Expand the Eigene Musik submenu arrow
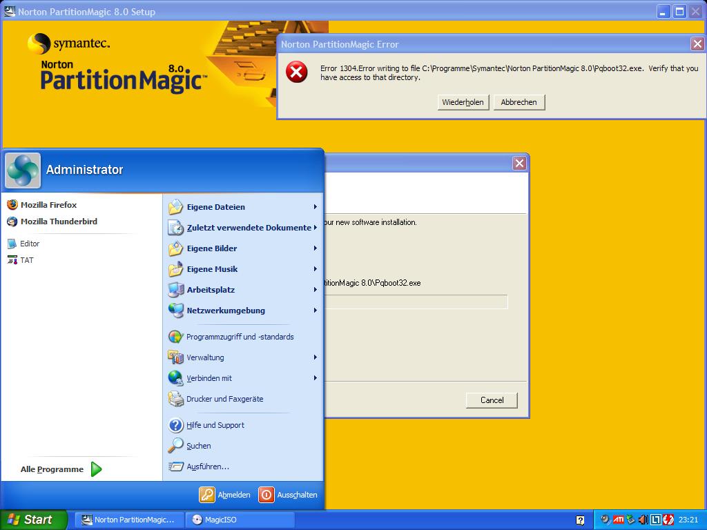The height and width of the screenshot is (530, 707). click(x=315, y=269)
